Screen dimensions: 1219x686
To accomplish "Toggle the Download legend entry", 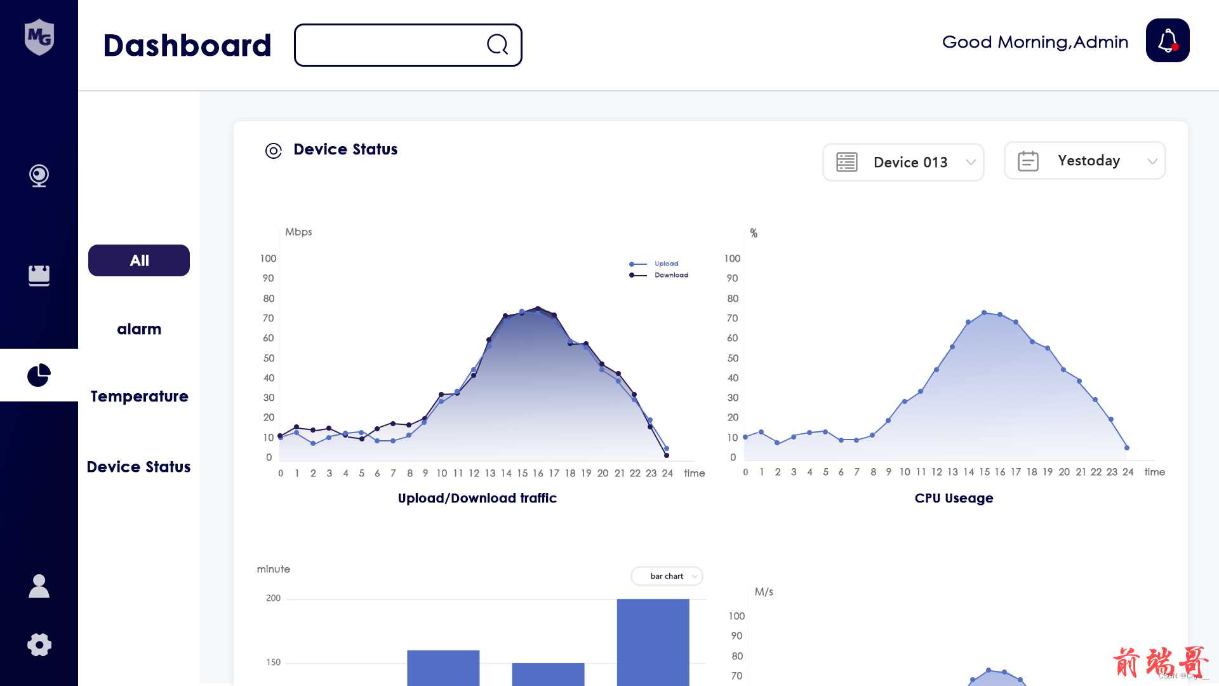I will click(x=658, y=275).
